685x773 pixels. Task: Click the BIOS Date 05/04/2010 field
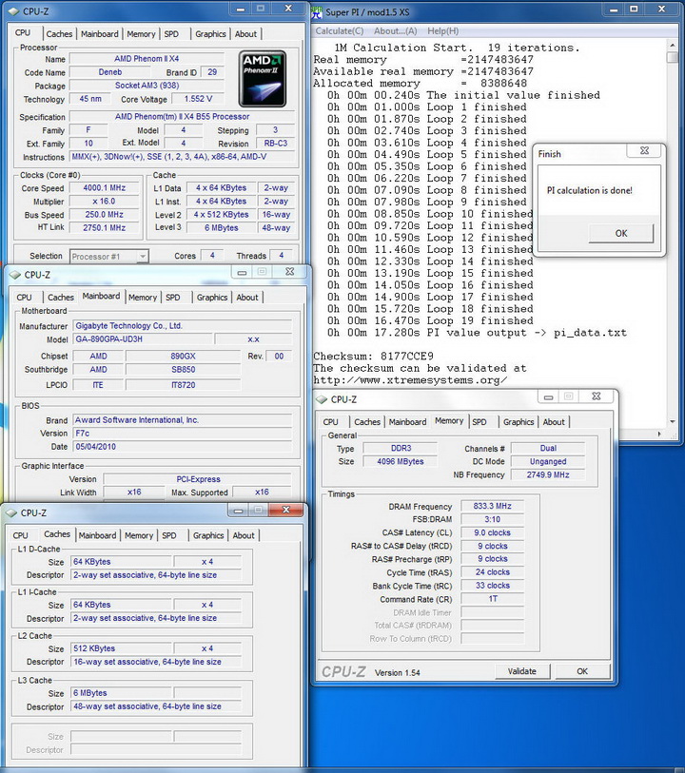(x=183, y=447)
